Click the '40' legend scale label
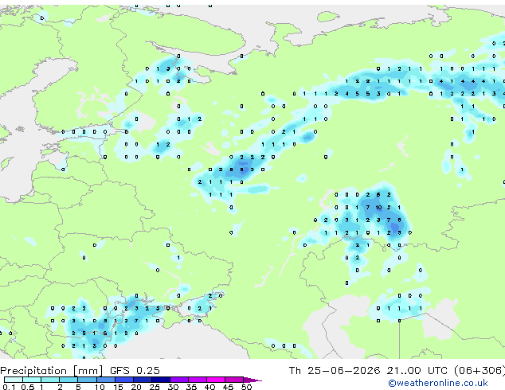The height and width of the screenshot is (390, 505). click(210, 387)
